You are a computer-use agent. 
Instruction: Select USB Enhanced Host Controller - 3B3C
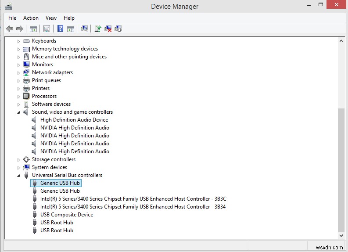pyautogui.click(x=133, y=199)
